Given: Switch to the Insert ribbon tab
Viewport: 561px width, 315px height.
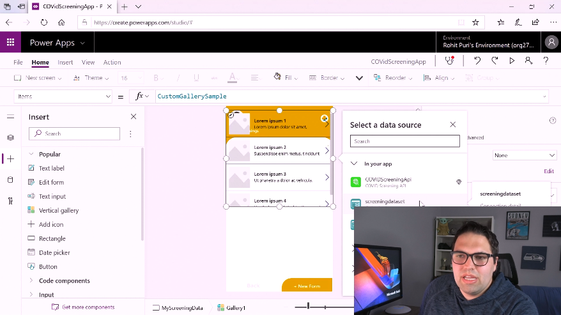Looking at the screenshot, I should coord(65,62).
